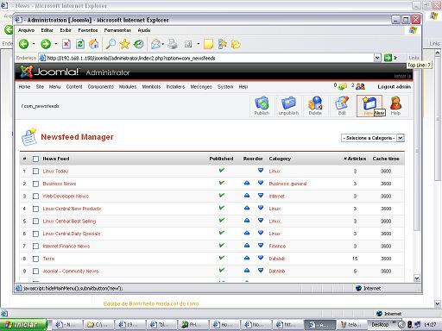Toggle published checkmark for Joomla! - Community News

(221, 271)
